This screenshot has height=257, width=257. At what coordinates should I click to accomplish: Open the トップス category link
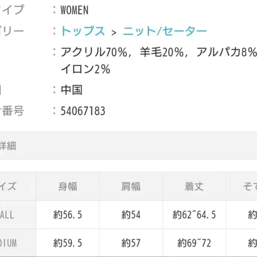(83, 31)
